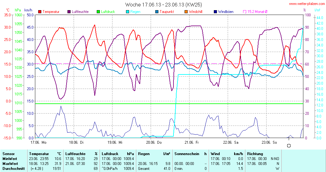
Task: Click the Durchschnitt row label
Action: [14, 169]
